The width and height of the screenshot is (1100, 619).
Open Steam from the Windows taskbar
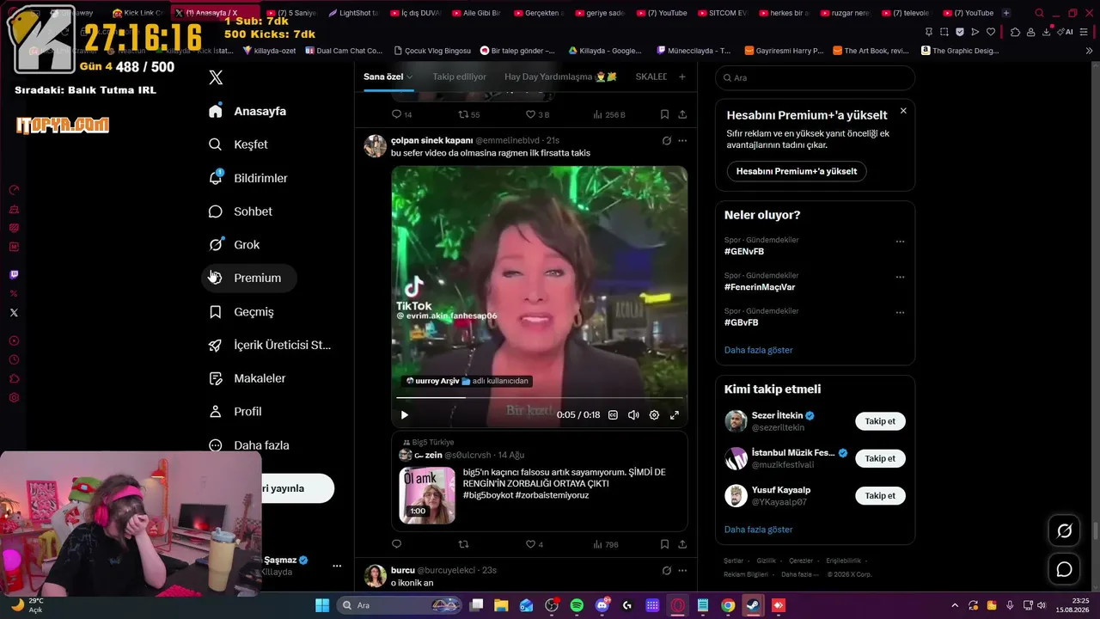click(x=753, y=605)
